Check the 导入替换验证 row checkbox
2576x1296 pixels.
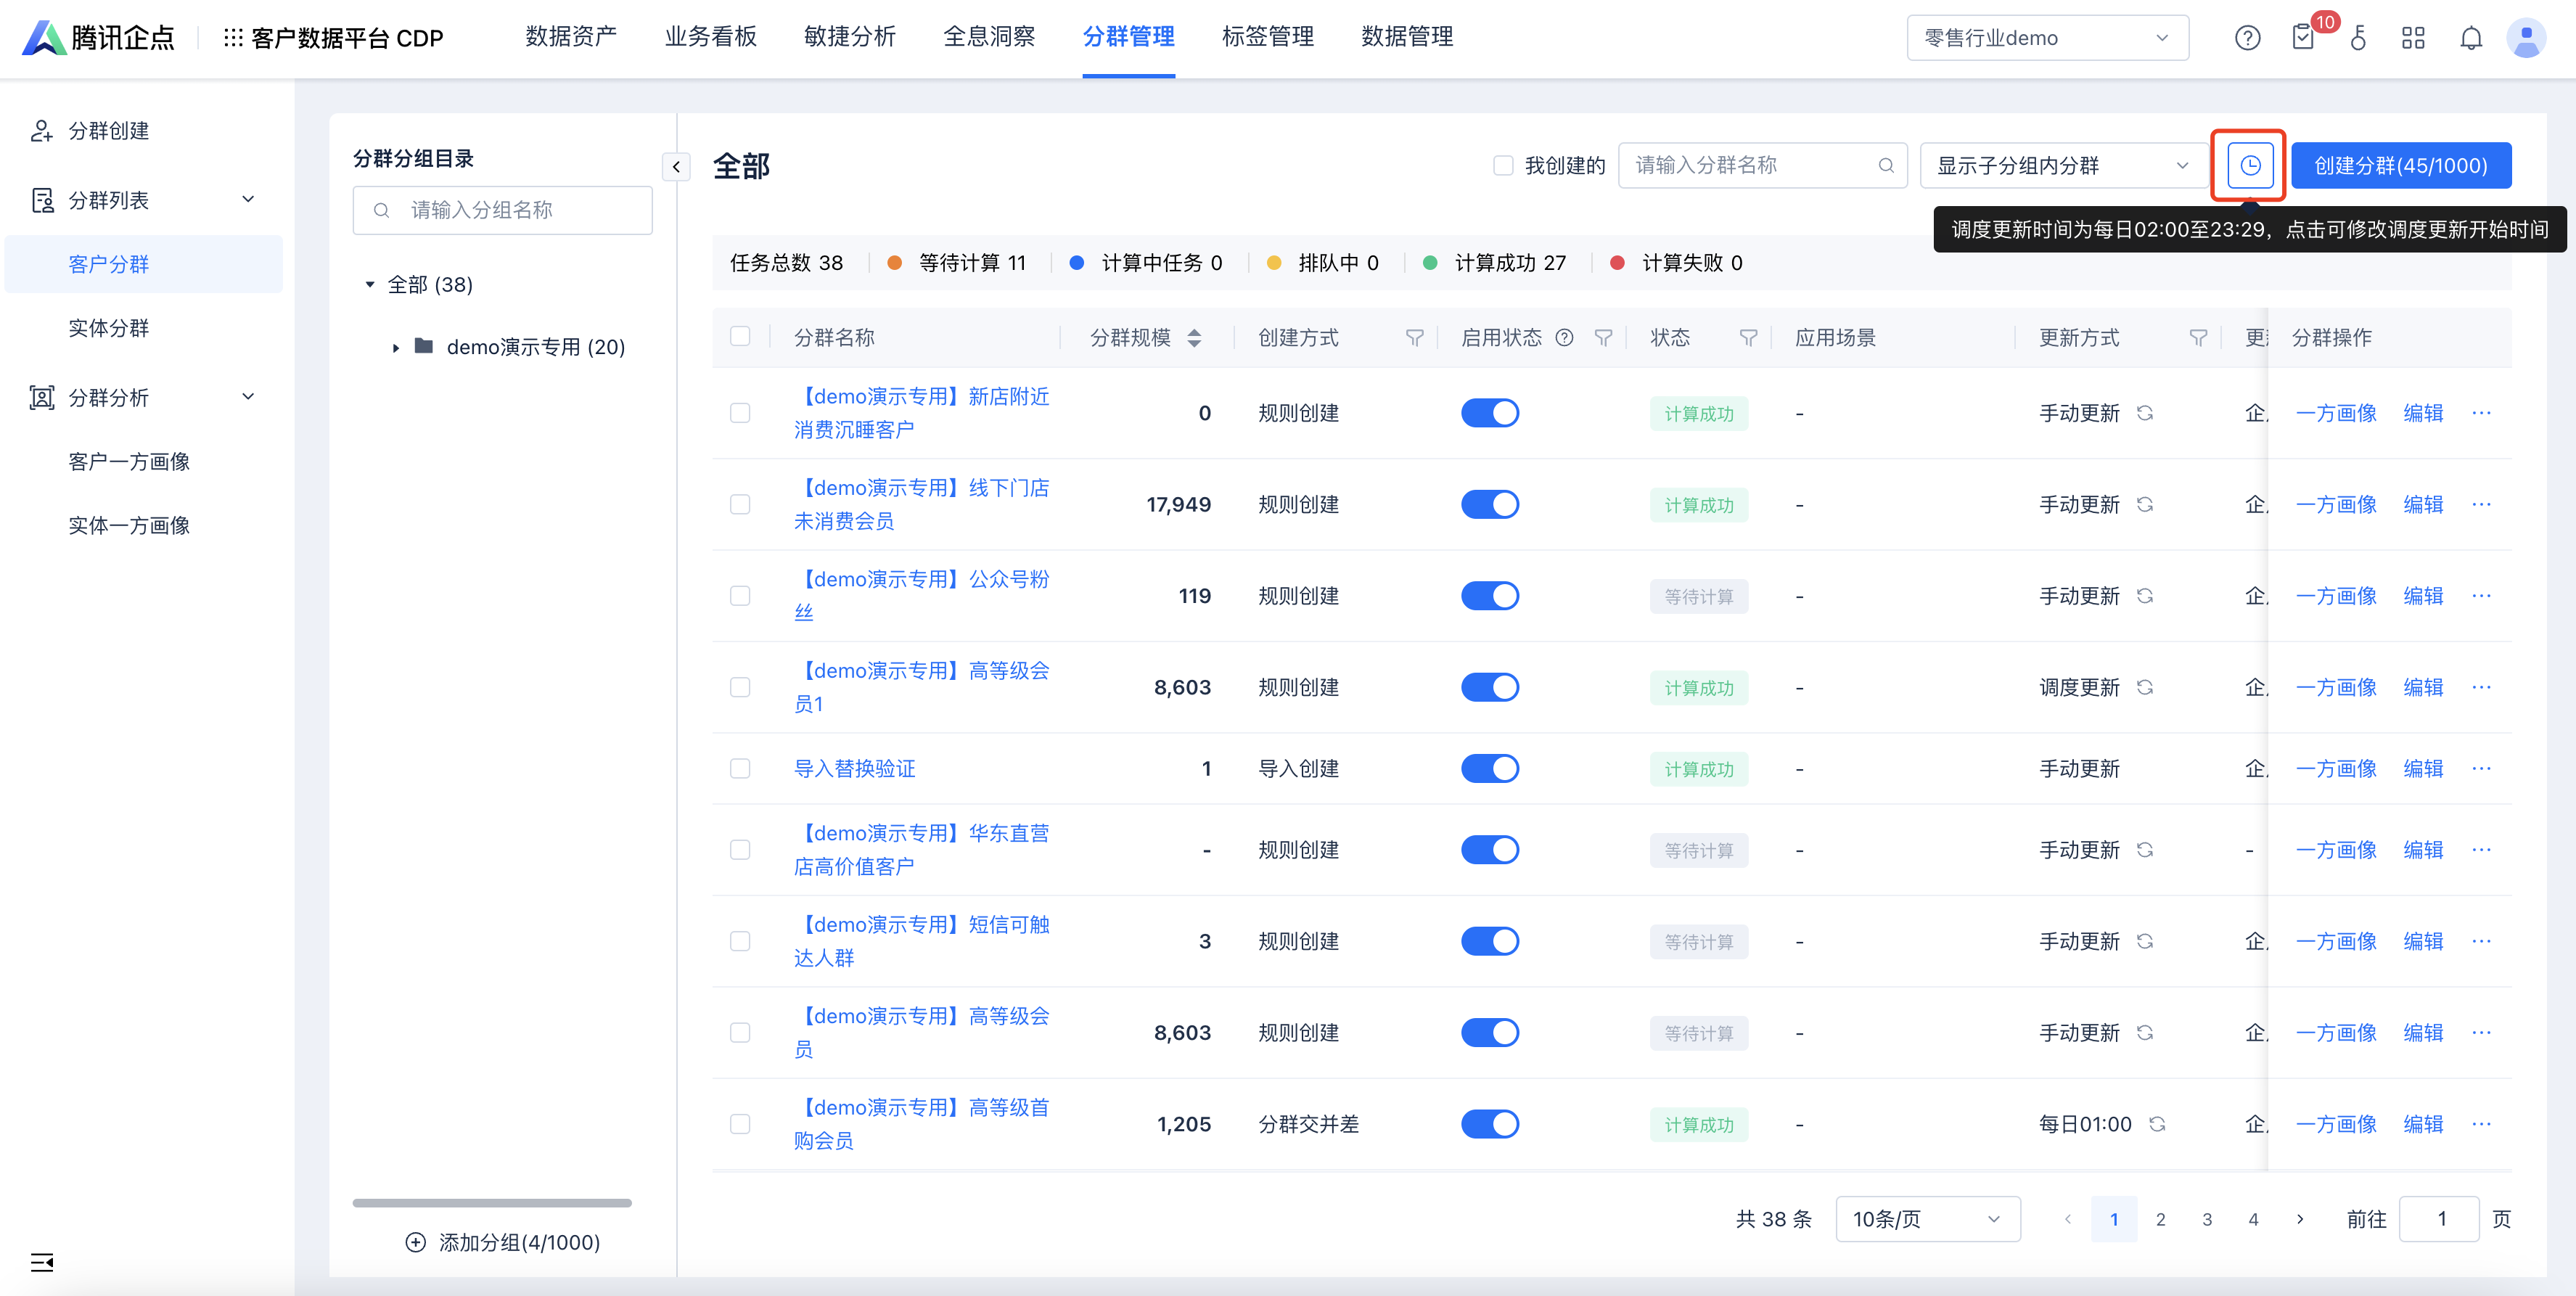click(740, 768)
